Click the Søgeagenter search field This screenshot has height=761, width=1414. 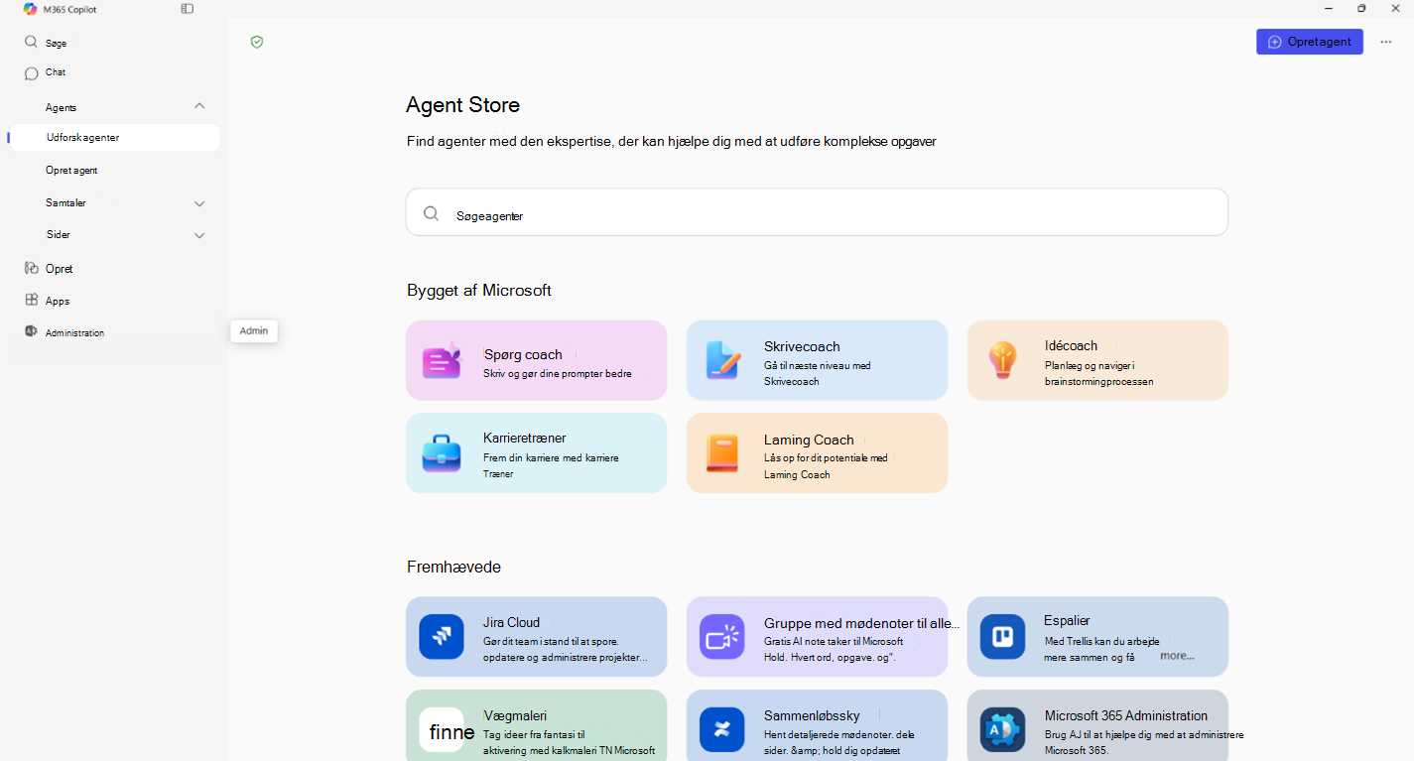point(817,212)
